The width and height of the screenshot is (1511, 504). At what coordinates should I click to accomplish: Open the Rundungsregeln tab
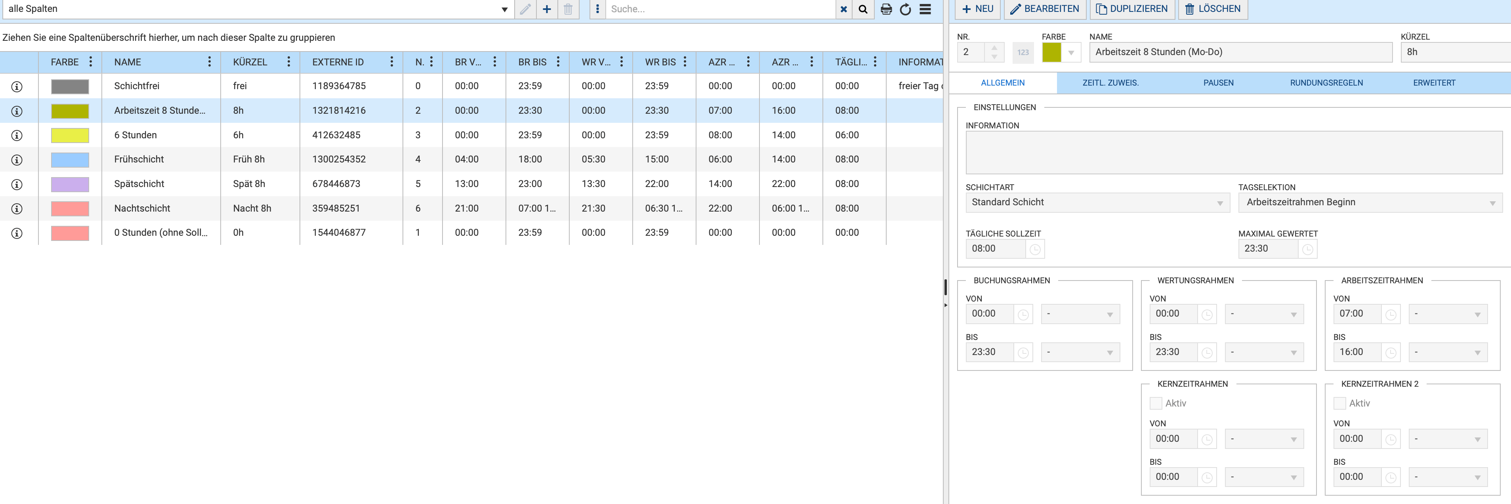tap(1326, 83)
